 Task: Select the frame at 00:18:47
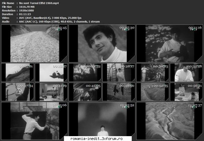(x=52, y=73)
